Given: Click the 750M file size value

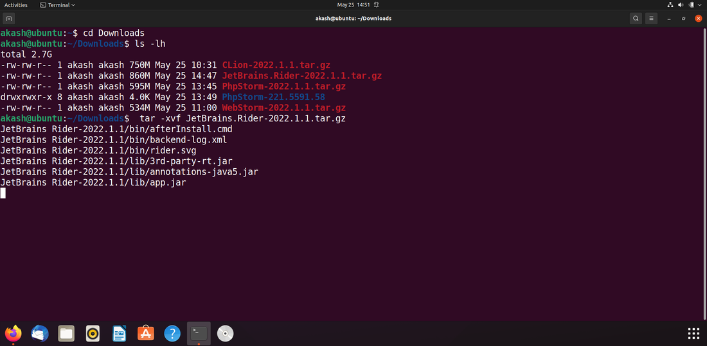Looking at the screenshot, I should 139,65.
